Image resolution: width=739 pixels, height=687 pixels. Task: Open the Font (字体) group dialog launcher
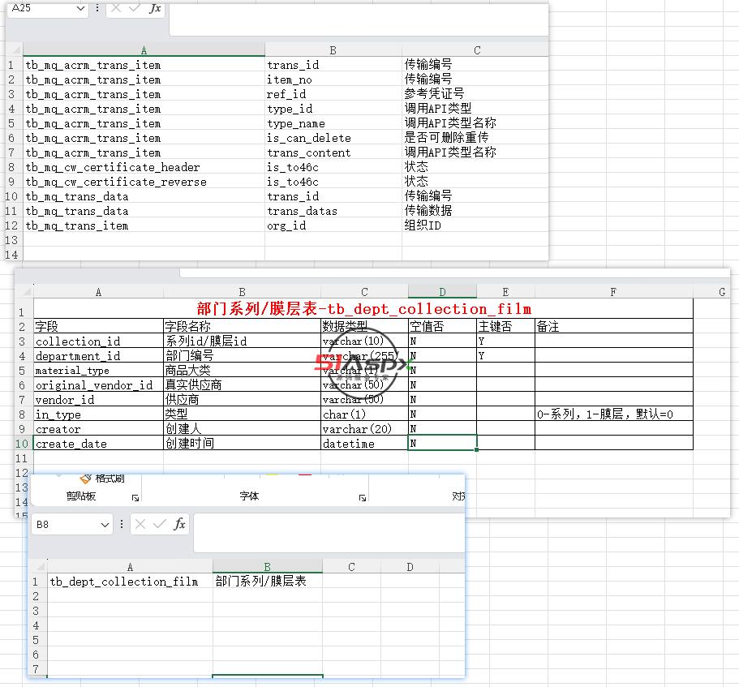tap(362, 497)
